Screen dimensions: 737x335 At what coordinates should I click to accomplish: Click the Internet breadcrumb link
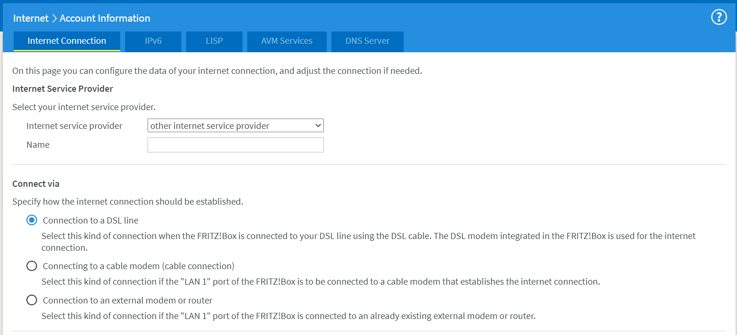31,18
